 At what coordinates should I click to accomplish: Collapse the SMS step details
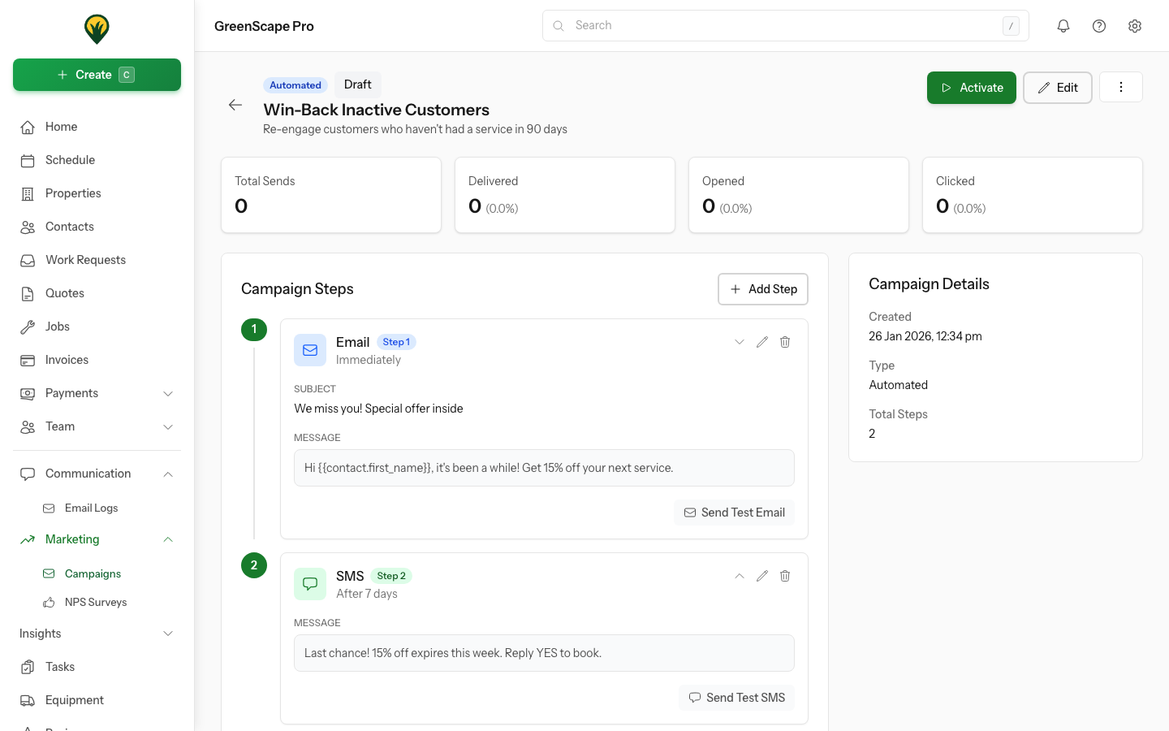pyautogui.click(x=739, y=575)
